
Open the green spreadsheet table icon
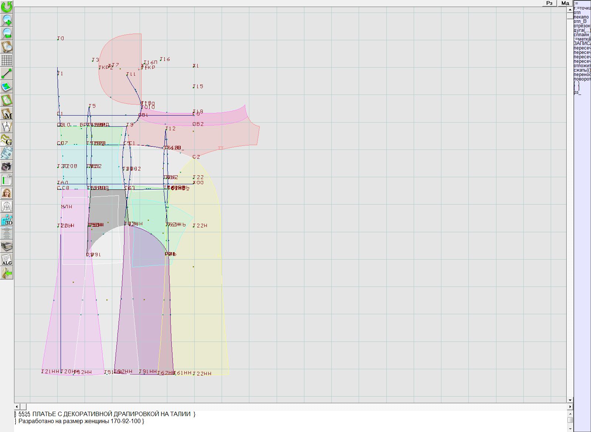(x=7, y=180)
